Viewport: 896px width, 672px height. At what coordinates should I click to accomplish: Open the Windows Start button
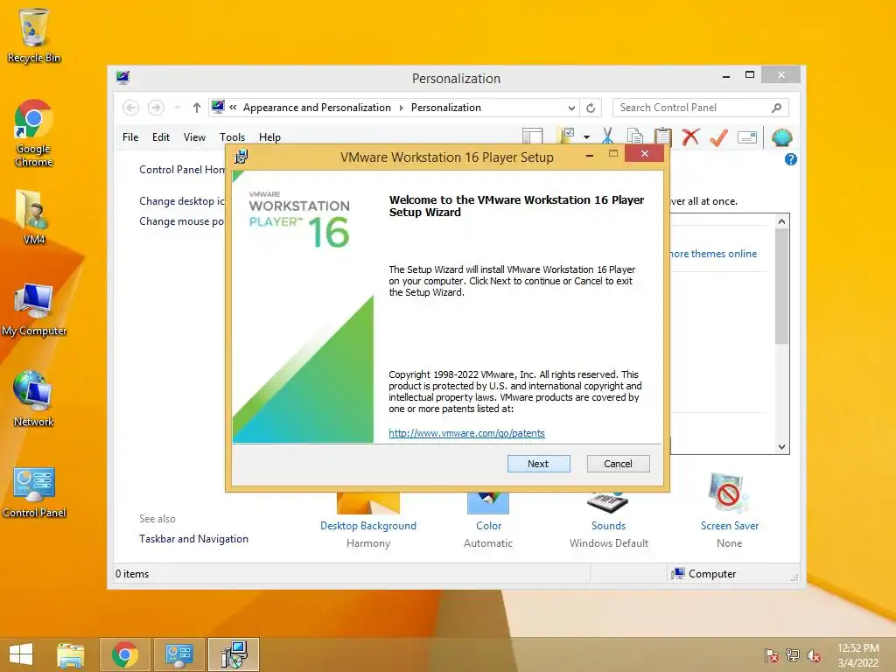tap(21, 654)
